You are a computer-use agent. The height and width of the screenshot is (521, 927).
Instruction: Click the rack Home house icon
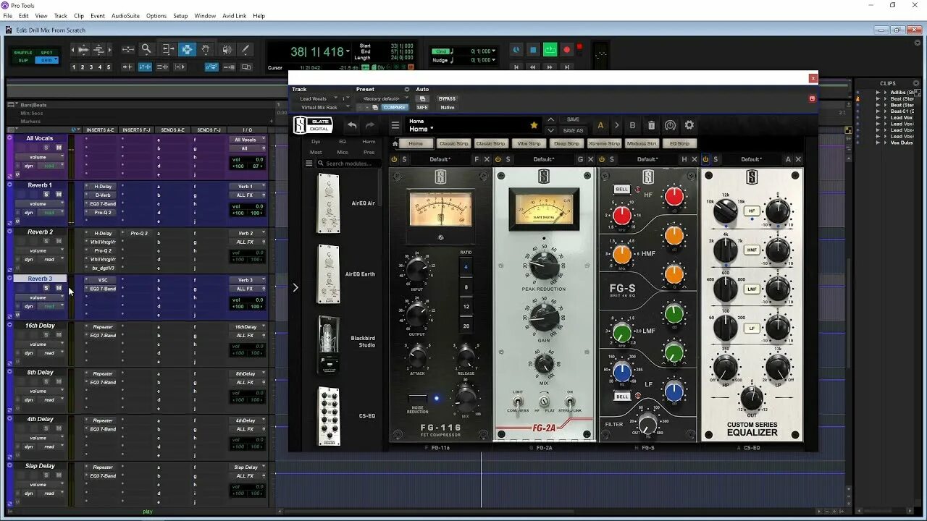pyautogui.click(x=395, y=143)
